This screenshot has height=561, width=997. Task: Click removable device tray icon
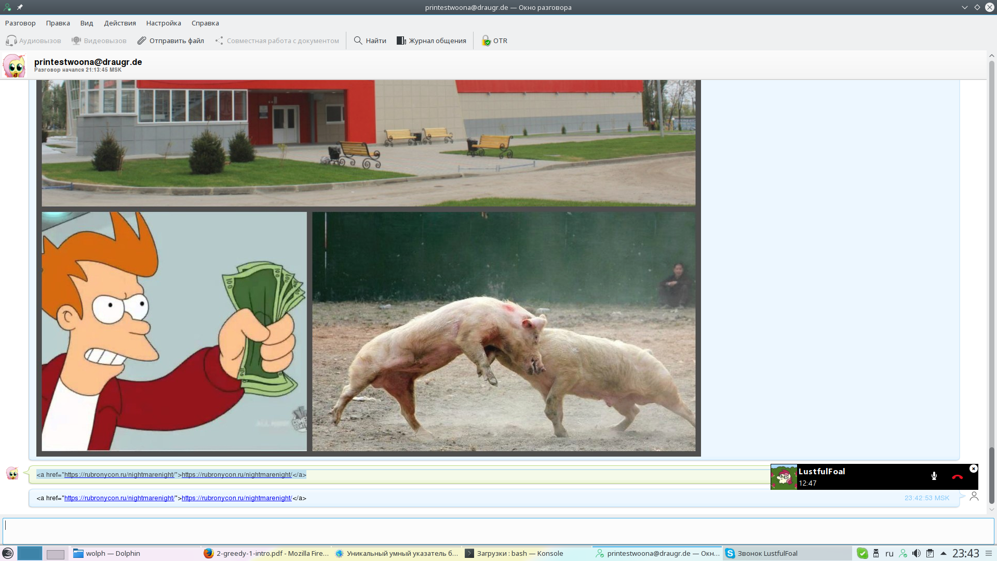[x=876, y=554]
